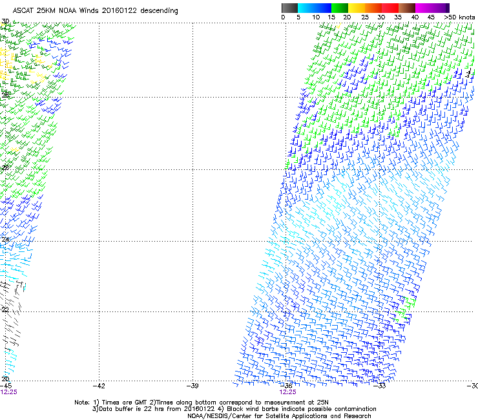Screen dimensions: 478x420
Task: Click the green 15–20 knots color swatch
Action: (340, 8)
